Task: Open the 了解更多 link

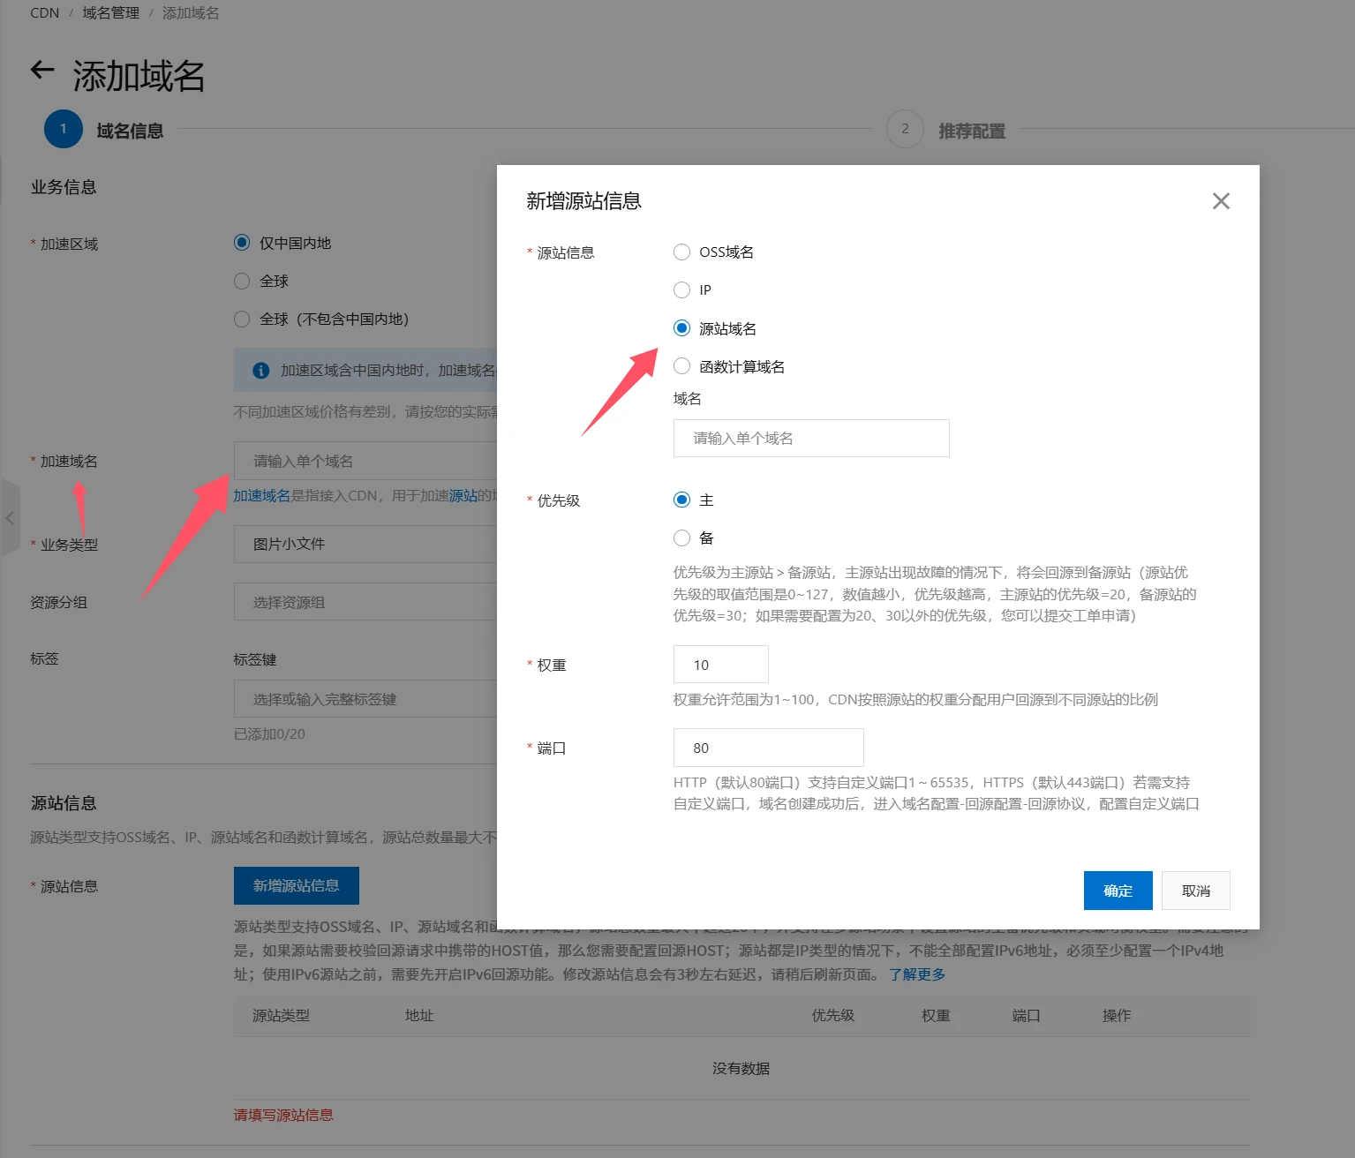Action: pos(916,974)
